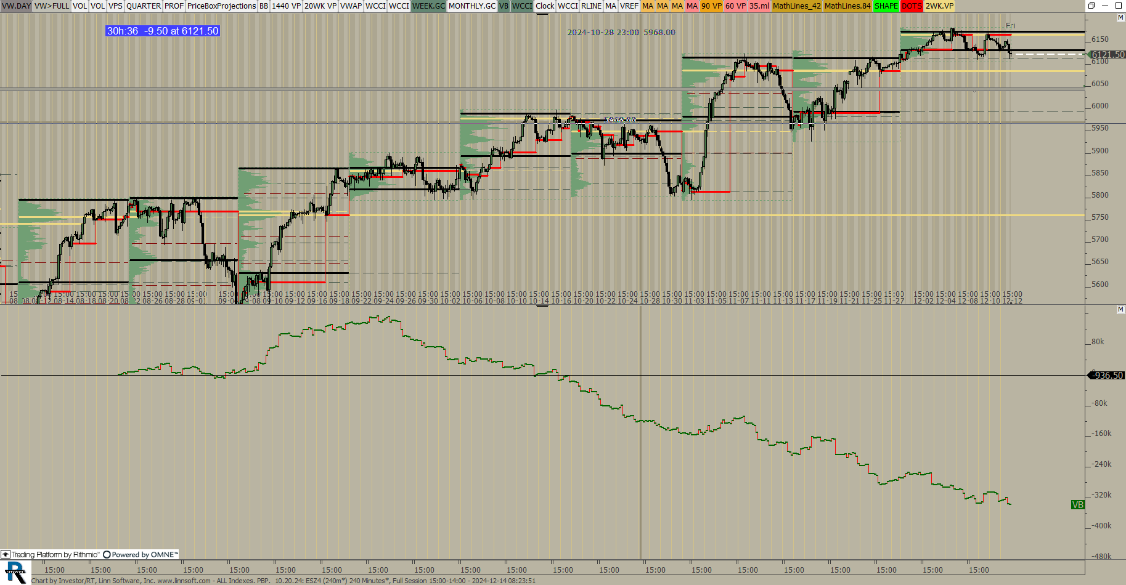This screenshot has height=585, width=1126.
Task: Click the orange 90 VP button
Action: (711, 6)
